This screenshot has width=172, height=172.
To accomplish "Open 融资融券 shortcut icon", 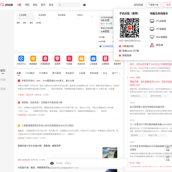I will click(x=33, y=58).
